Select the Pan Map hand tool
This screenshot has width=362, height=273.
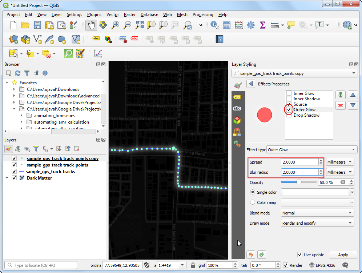click(x=91, y=25)
